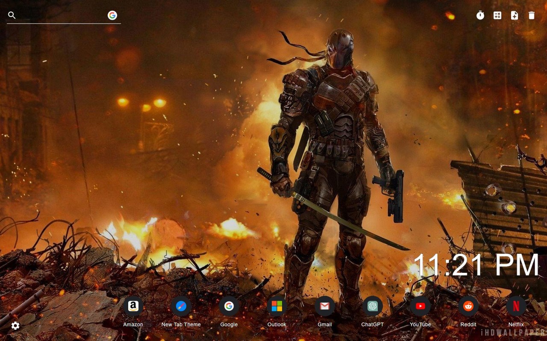
Task: Open the calculator tool
Action: pyautogui.click(x=497, y=15)
